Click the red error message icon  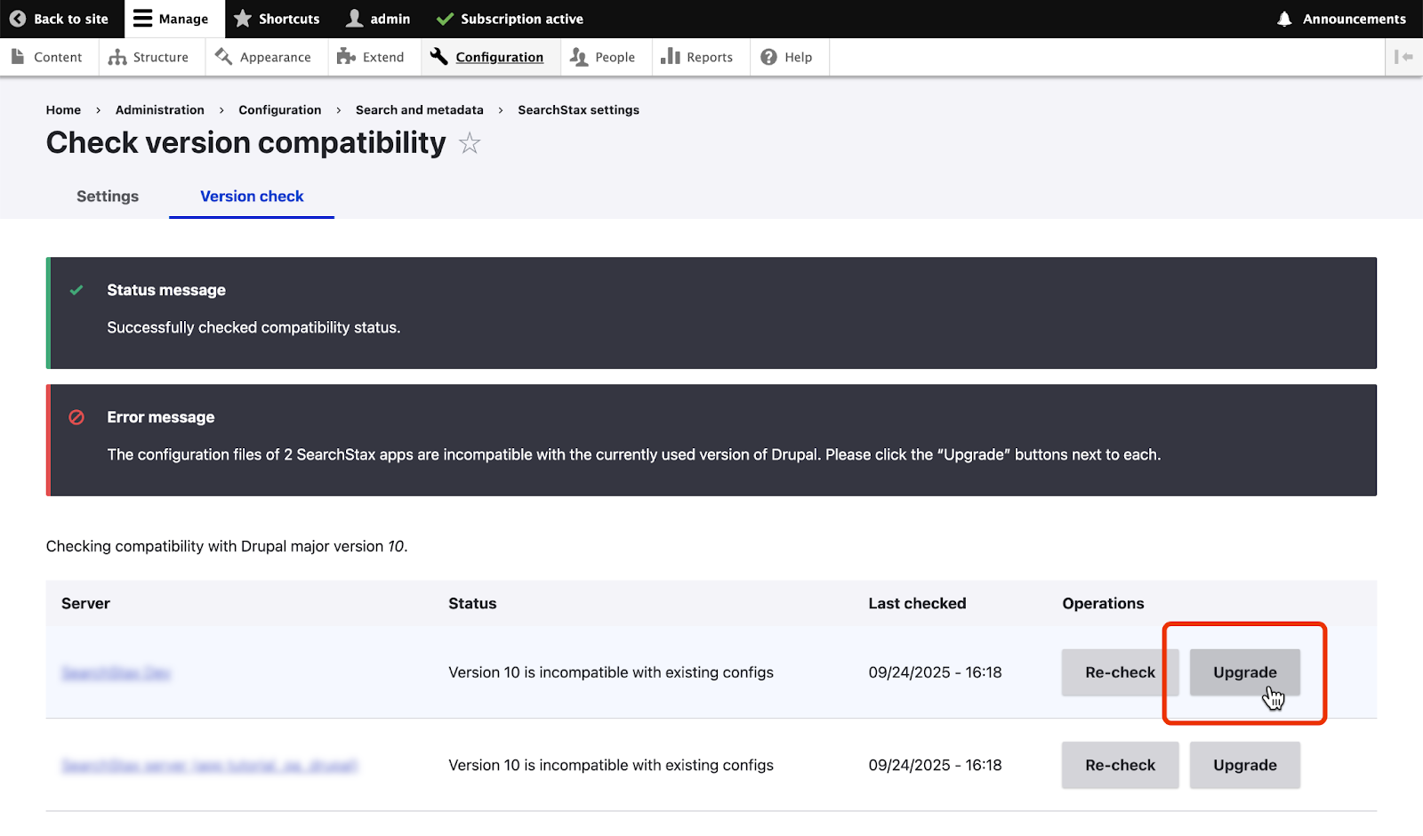[x=76, y=417]
